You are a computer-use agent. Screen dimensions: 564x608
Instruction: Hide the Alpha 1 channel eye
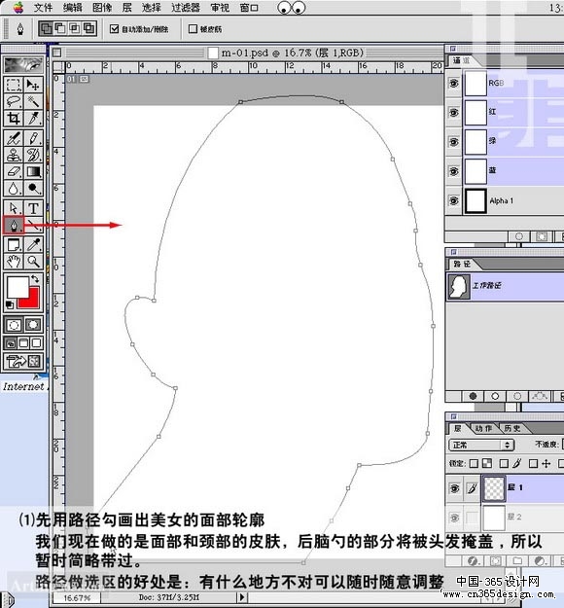coord(453,200)
